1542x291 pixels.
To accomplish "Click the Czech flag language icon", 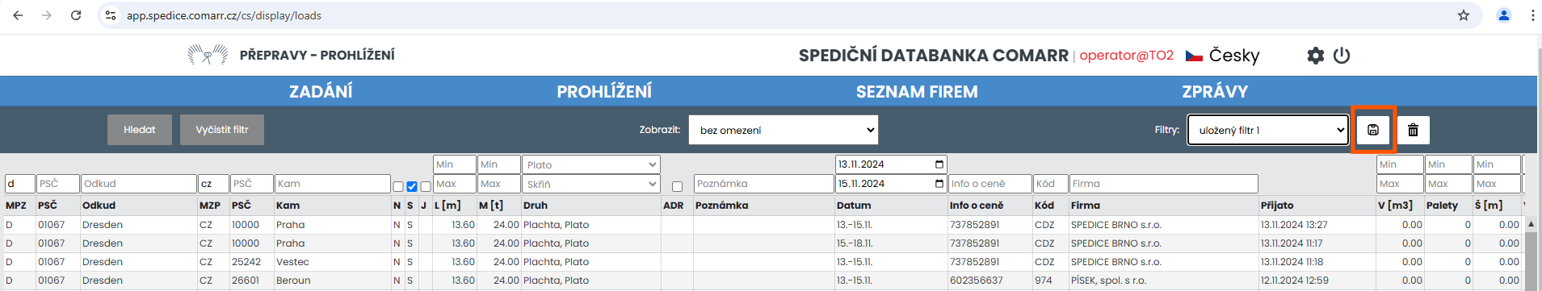I will pyautogui.click(x=1194, y=56).
